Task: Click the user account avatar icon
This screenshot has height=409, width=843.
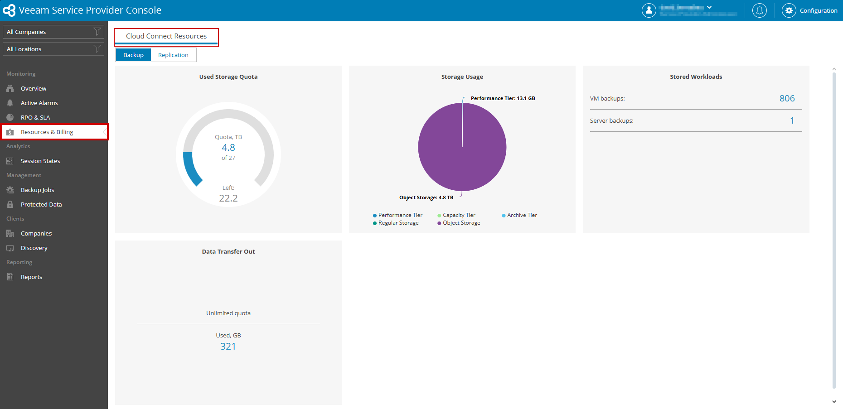Action: (x=649, y=10)
